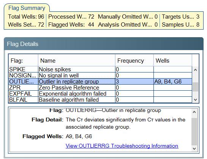Sort by the Frequency column header
Screen dimensions: 207x159
pos(134,61)
